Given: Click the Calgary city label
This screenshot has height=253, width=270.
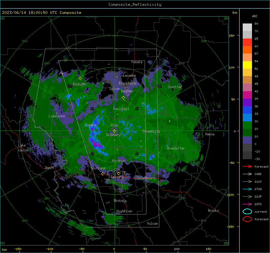Looking at the screenshot, I should pyautogui.click(x=117, y=177).
